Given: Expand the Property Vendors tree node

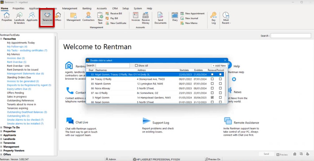Looking at the screenshot, I should (x=1, y=150).
